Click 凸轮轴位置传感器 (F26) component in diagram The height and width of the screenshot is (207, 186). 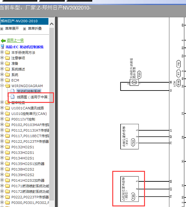click(x=130, y=189)
